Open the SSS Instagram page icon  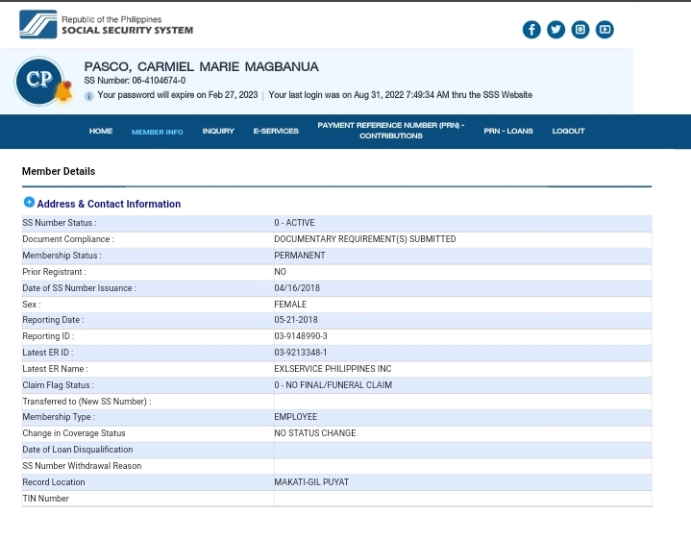click(580, 30)
